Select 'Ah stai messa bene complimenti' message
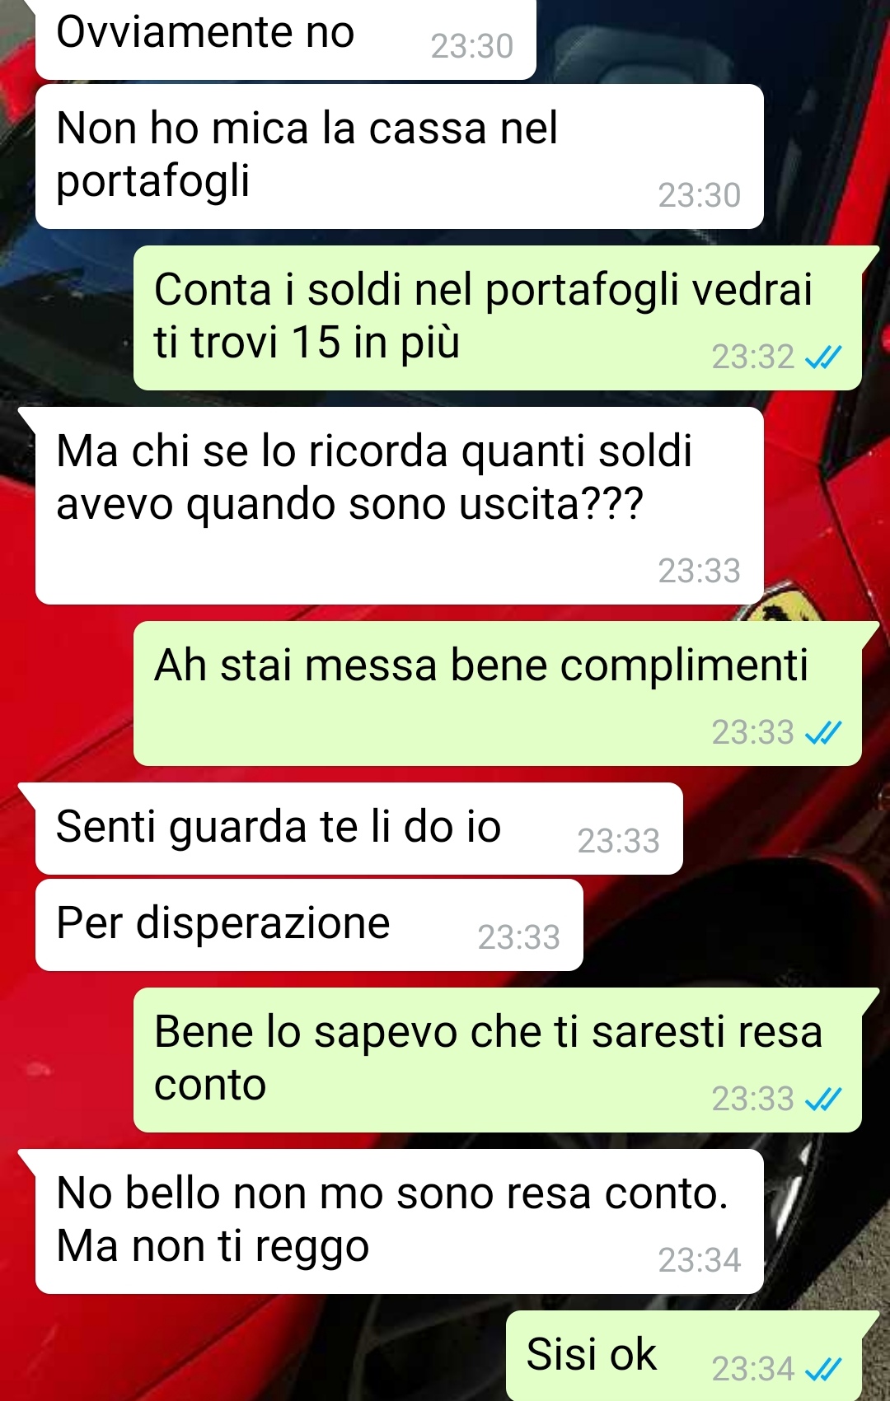Viewport: 890px width, 1401px height. 498,693
